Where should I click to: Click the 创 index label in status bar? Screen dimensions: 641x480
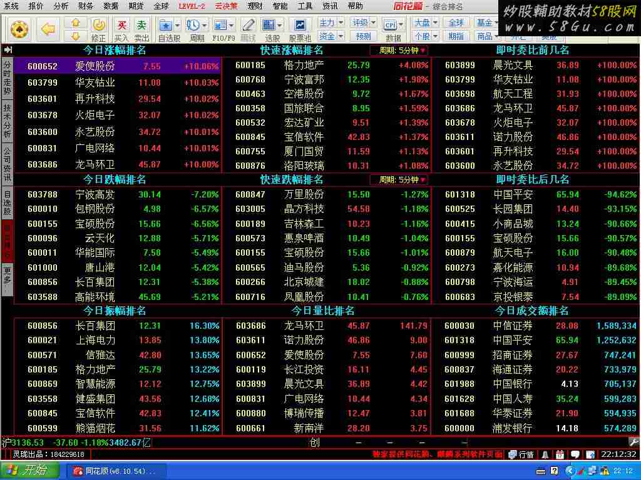(x=315, y=442)
